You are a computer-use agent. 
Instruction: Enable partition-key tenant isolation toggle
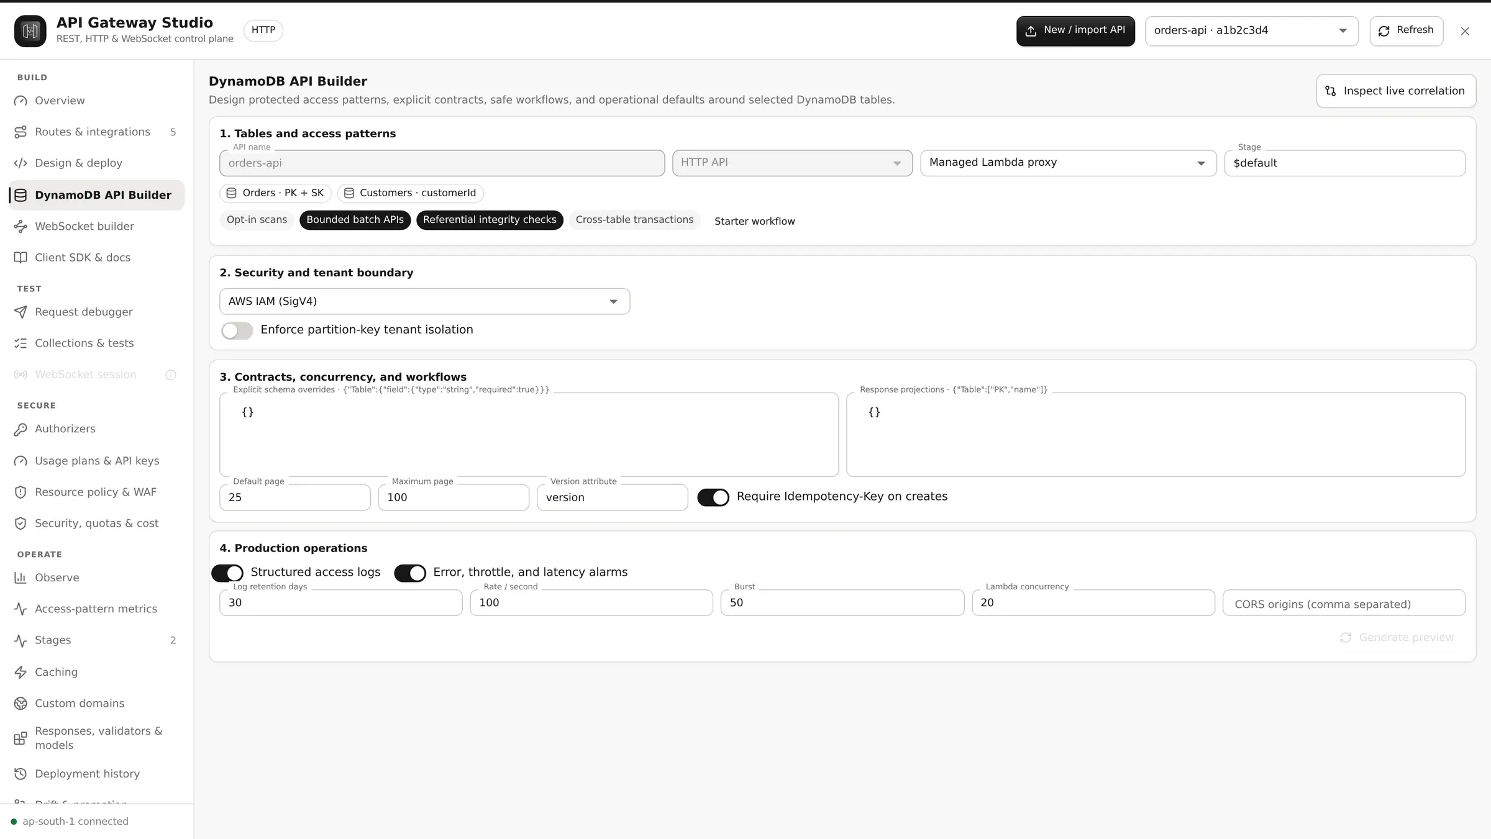pos(237,330)
